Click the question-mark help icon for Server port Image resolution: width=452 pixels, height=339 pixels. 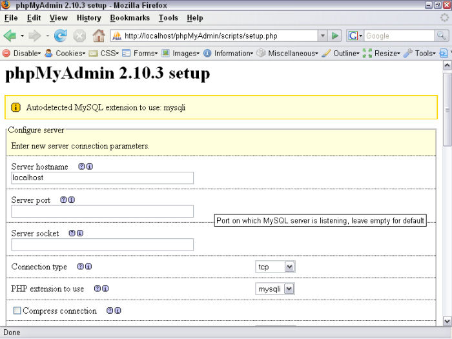click(x=63, y=200)
